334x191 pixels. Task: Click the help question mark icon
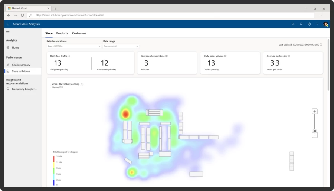click(317, 24)
